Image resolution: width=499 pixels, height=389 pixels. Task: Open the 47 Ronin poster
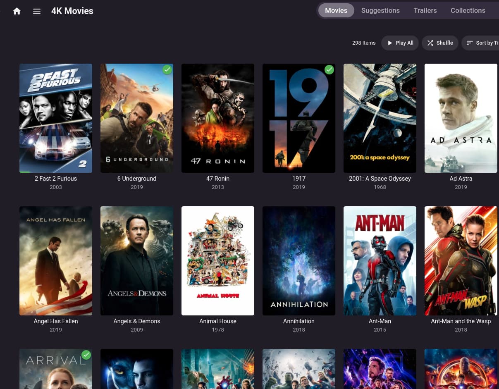point(218,118)
